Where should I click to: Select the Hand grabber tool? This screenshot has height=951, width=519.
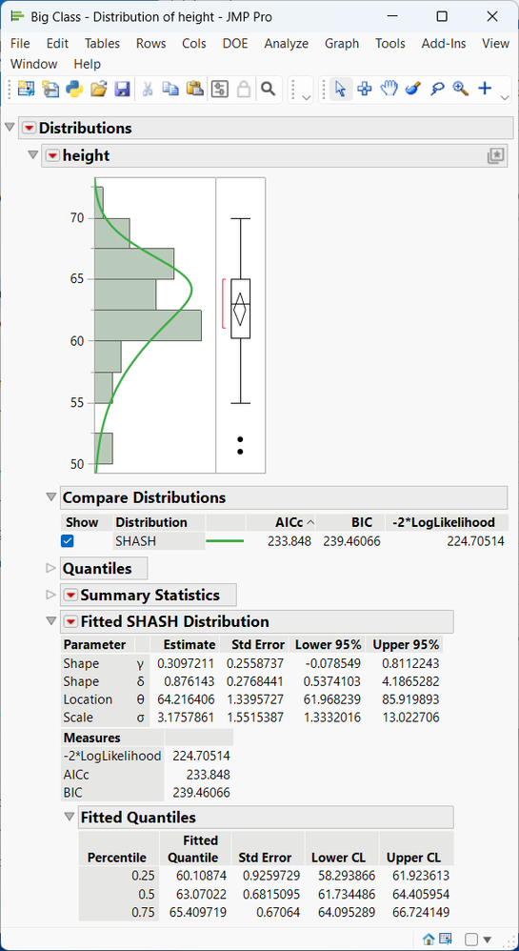(x=389, y=90)
